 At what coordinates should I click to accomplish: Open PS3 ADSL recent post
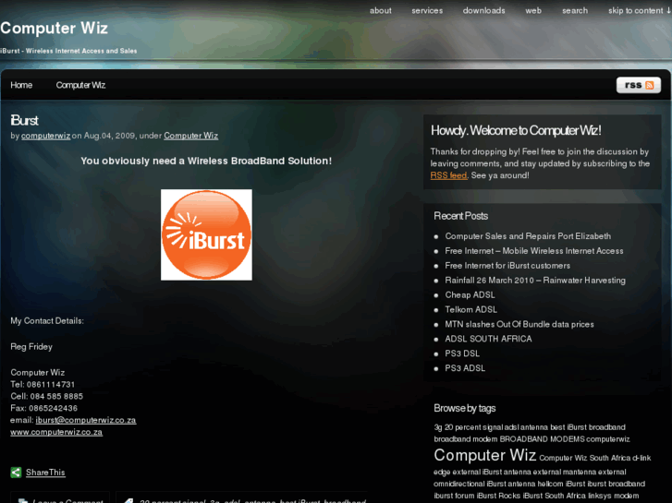pos(465,368)
